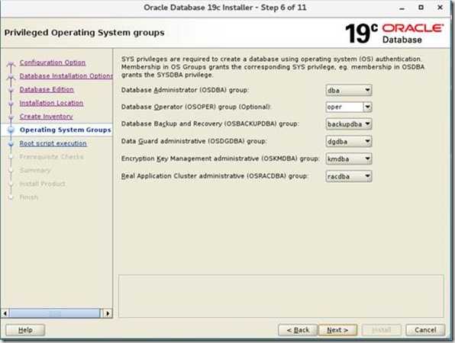The height and width of the screenshot is (343, 455).
Task: Click the step bullet beside Operating System Groups
Action: [x=11, y=130]
